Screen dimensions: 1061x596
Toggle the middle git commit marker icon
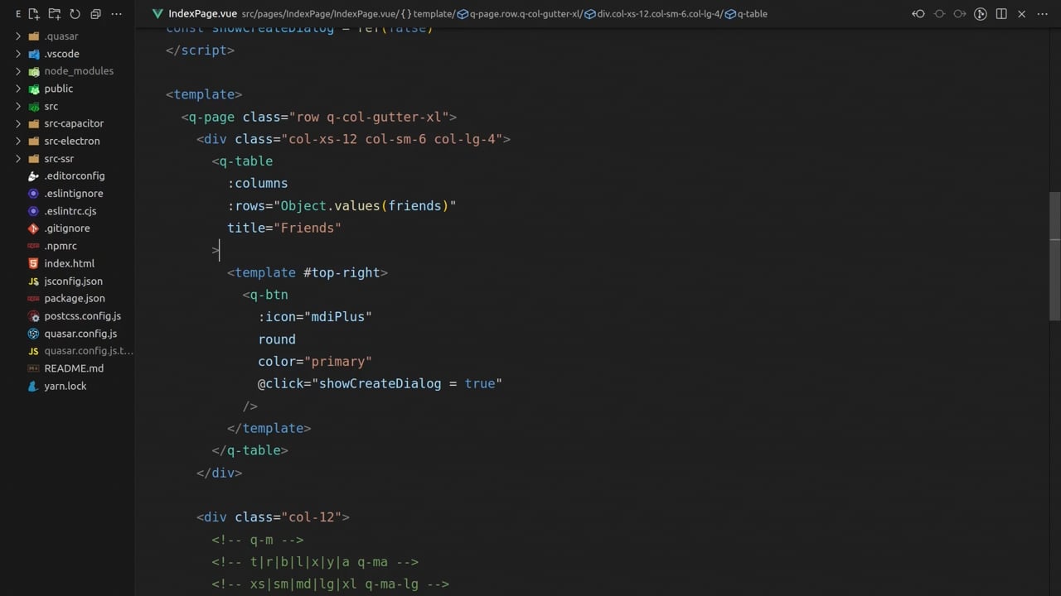(939, 14)
